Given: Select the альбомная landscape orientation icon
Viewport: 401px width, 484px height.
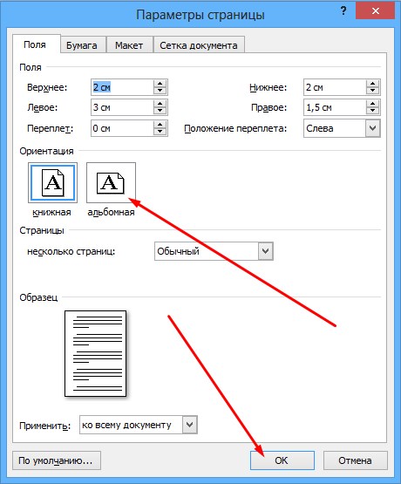Looking at the screenshot, I should (111, 183).
